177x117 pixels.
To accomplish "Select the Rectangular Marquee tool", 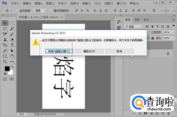I will [x=12, y=23].
